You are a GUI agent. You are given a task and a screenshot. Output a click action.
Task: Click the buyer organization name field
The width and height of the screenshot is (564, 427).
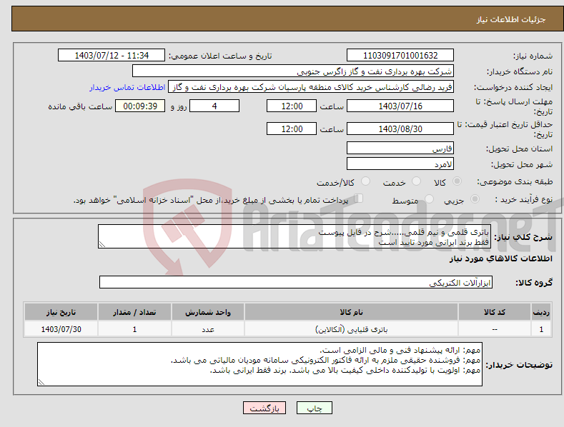point(293,71)
